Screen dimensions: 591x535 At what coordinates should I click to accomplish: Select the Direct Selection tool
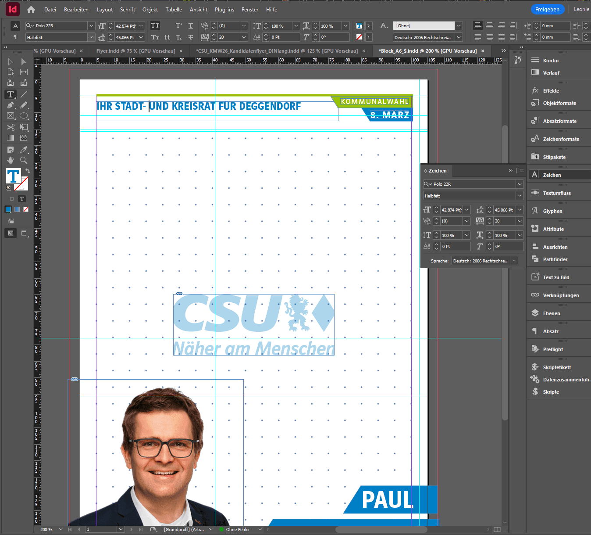pos(24,61)
